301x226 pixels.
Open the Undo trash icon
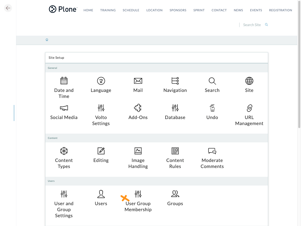tap(212, 108)
